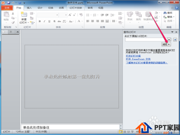Click the Replace icon in editing group
This screenshot has height=135, width=180.
(165, 17)
